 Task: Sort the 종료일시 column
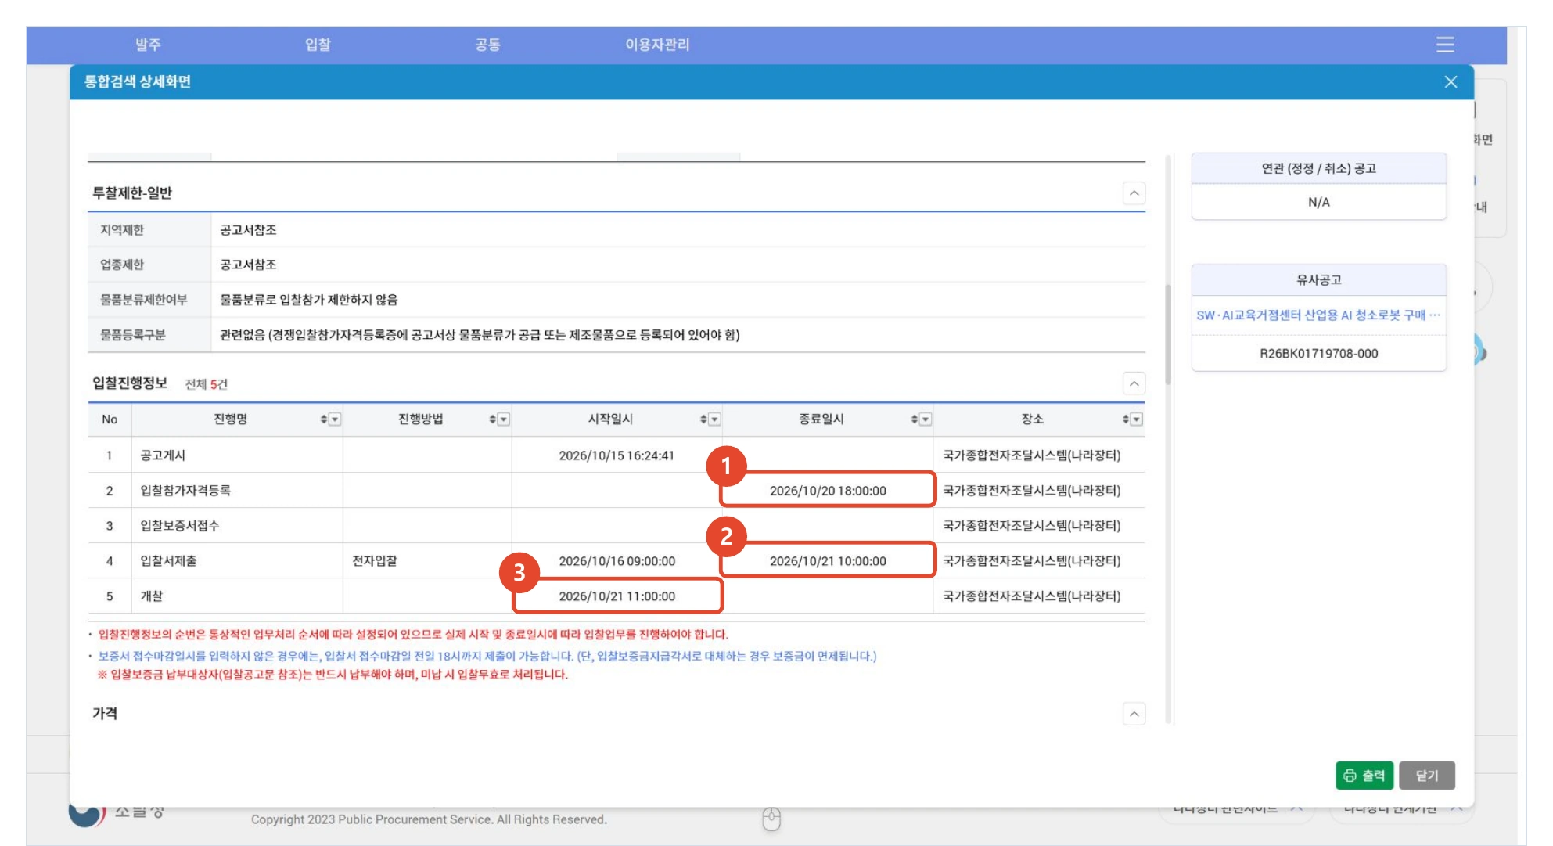(x=914, y=419)
